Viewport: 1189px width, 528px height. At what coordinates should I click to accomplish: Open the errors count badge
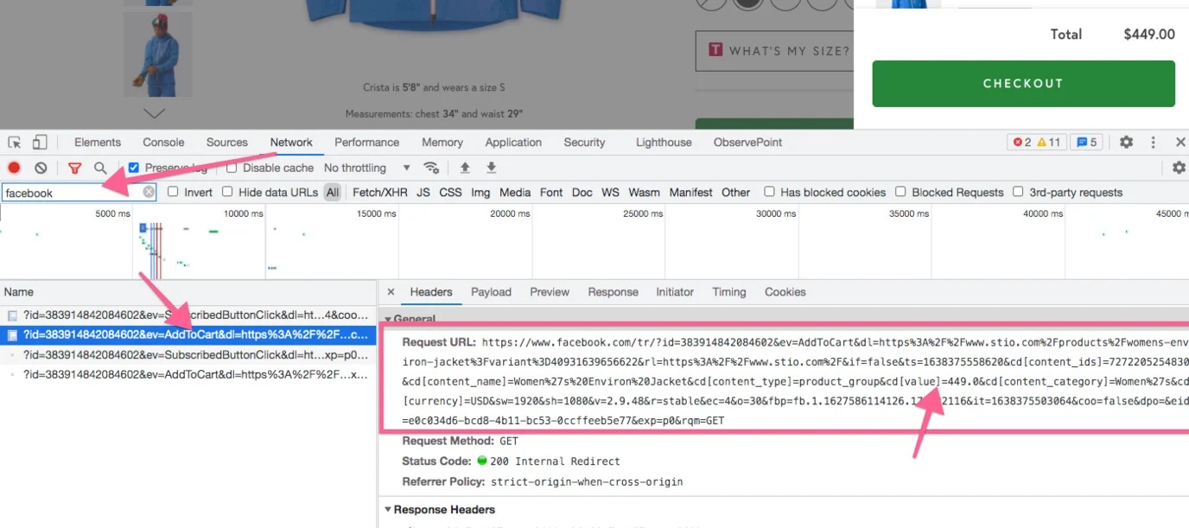1021,143
